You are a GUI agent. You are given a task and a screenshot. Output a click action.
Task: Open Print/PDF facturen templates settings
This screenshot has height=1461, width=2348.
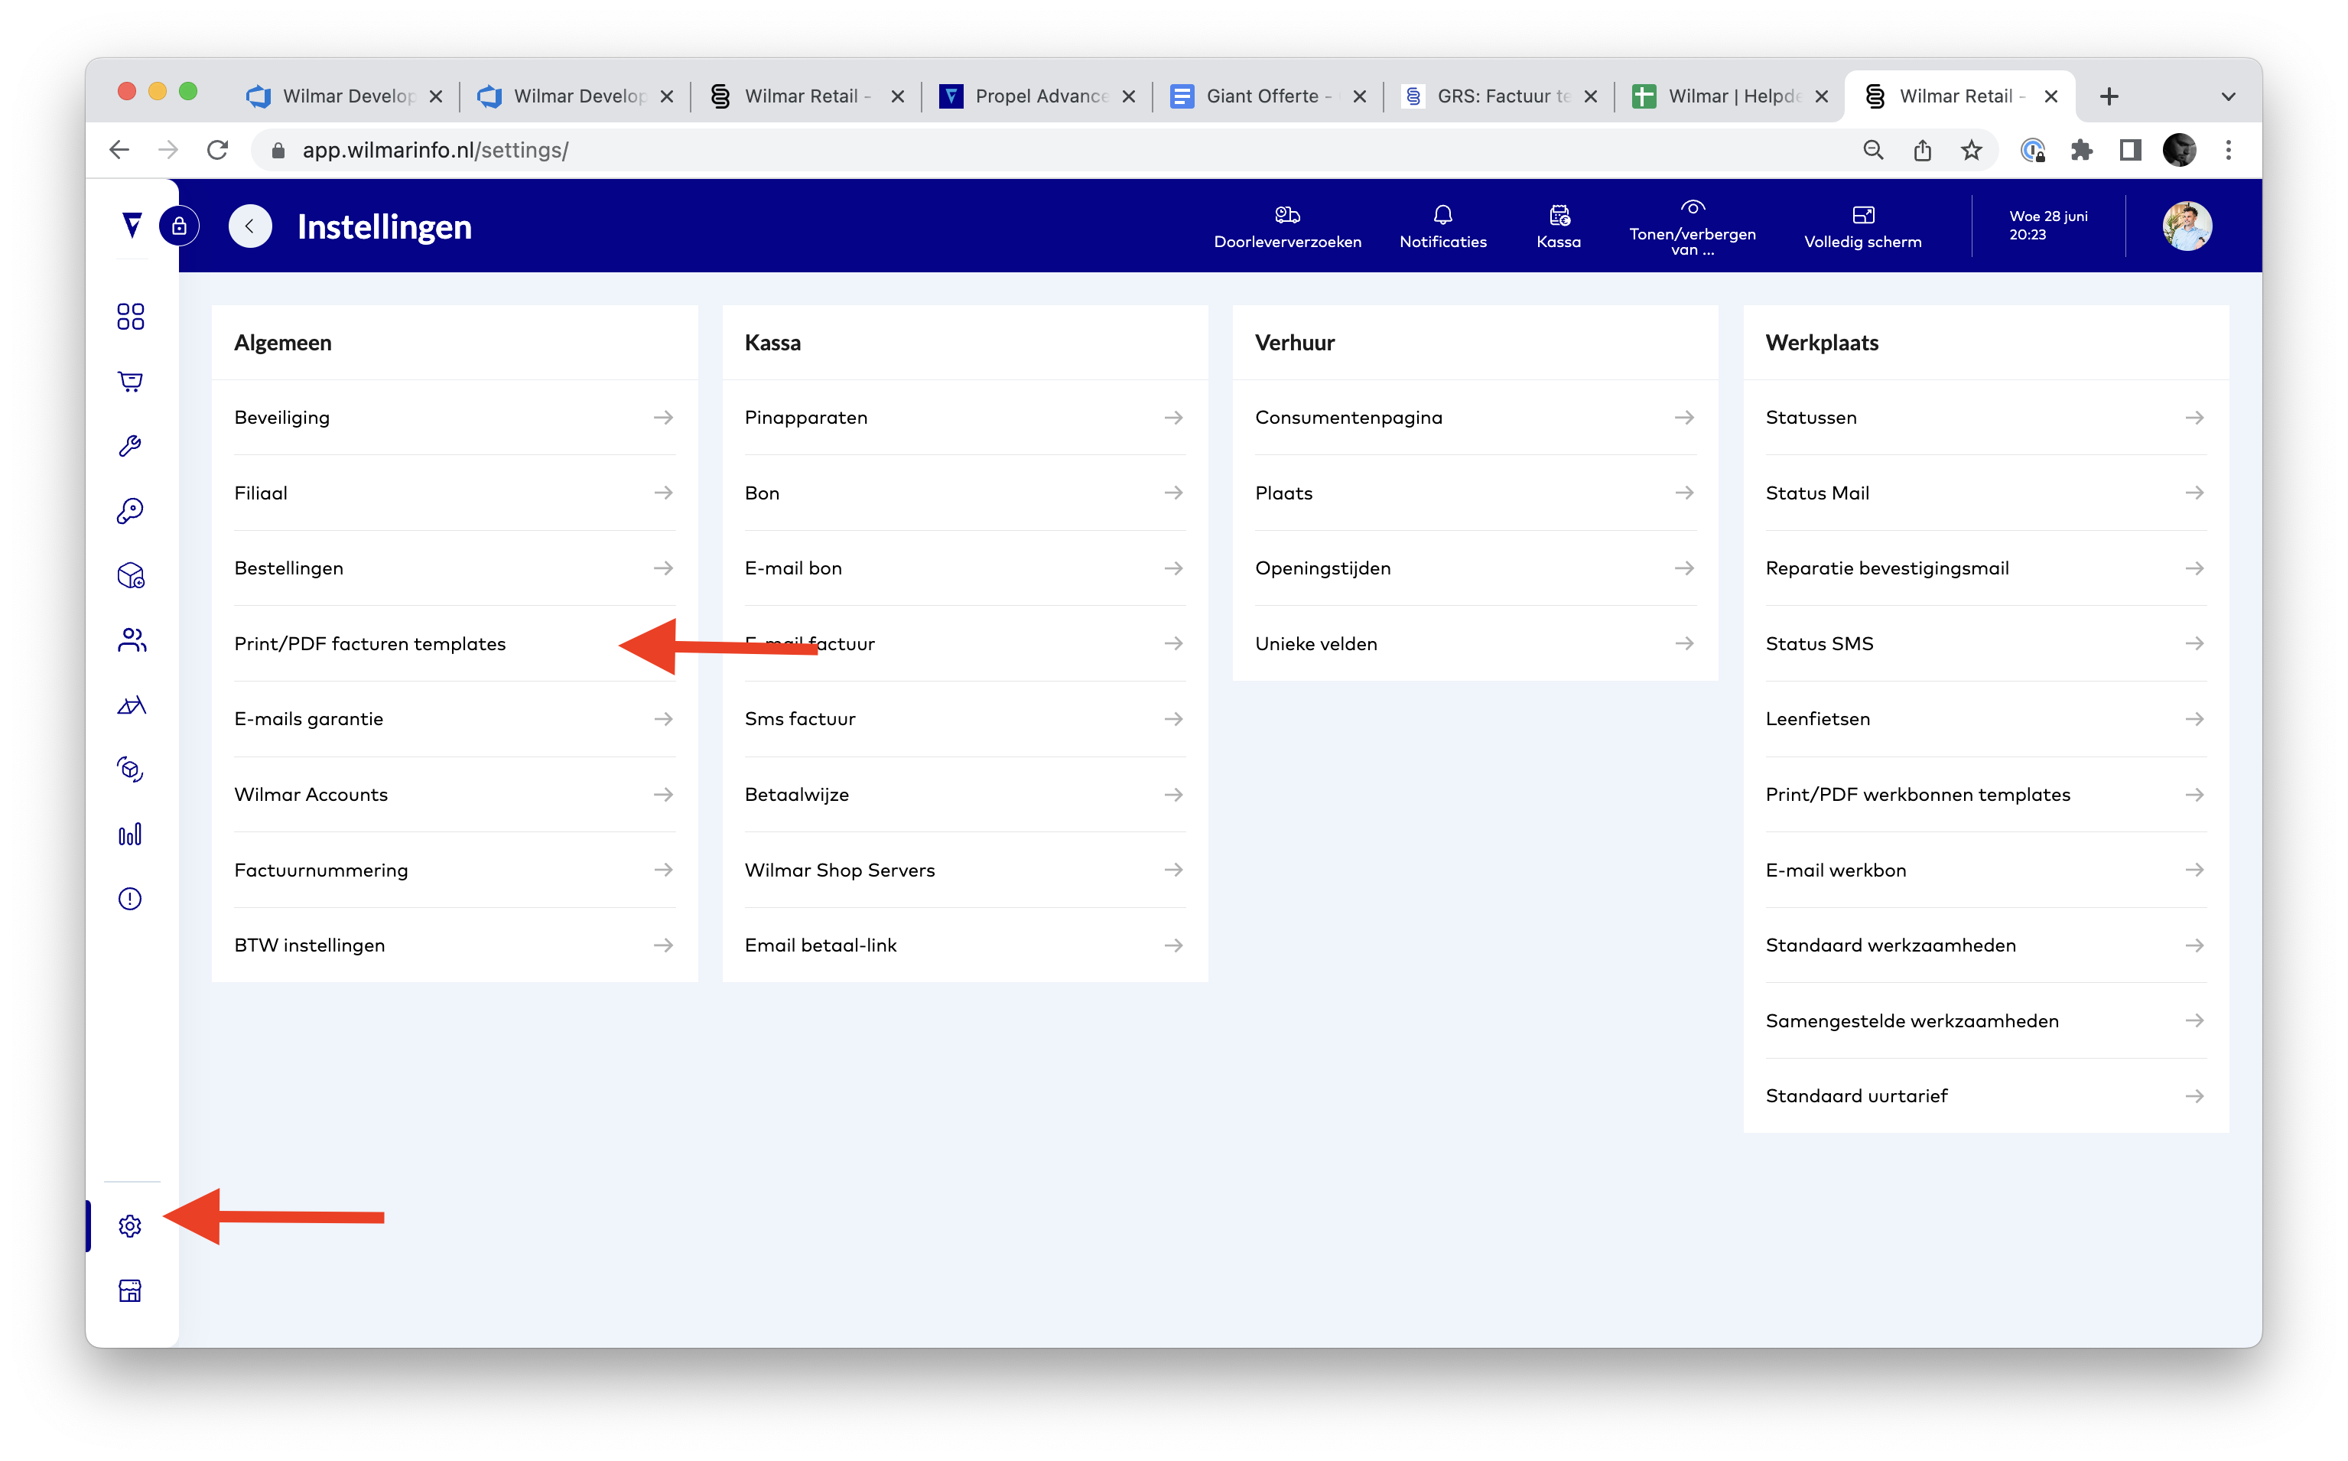tap(370, 643)
